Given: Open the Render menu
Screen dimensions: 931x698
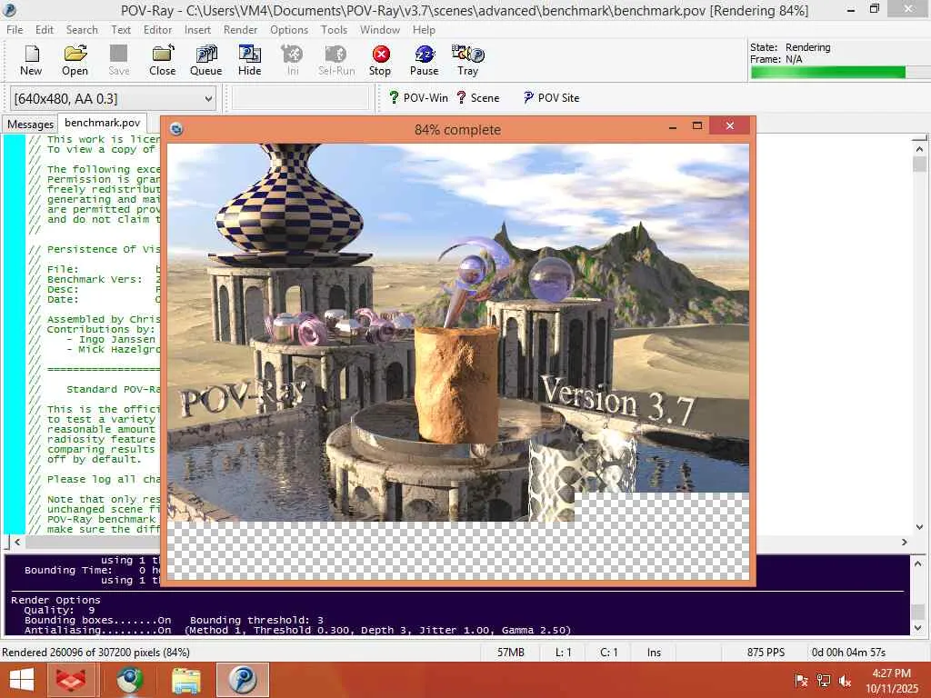Looking at the screenshot, I should click(240, 30).
